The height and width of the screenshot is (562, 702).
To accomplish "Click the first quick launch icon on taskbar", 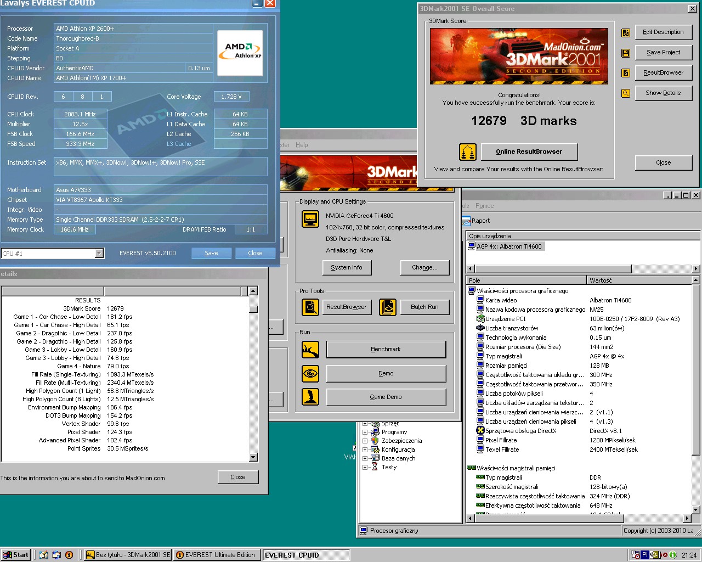I will coord(44,555).
